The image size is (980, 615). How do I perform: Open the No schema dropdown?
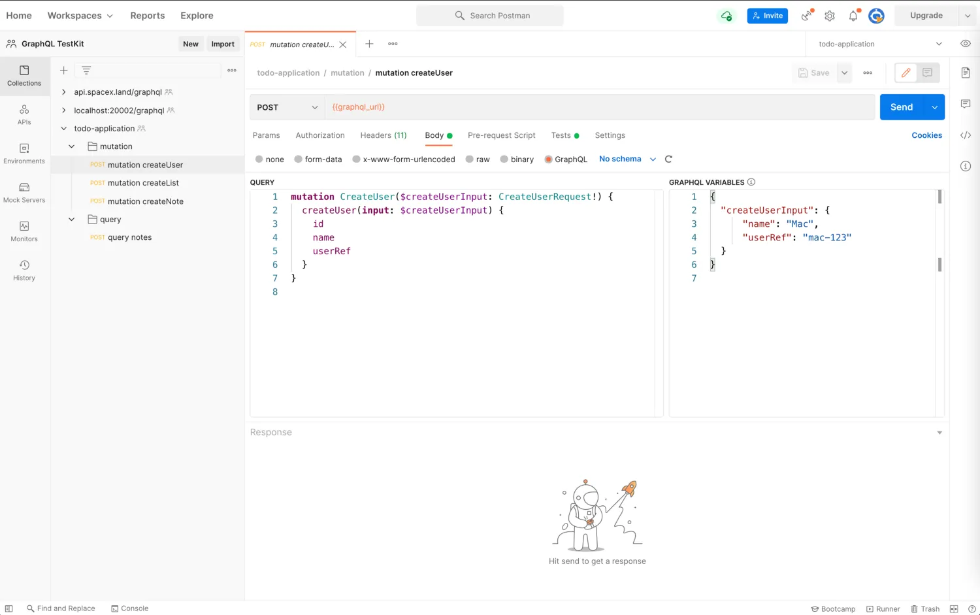tap(627, 159)
